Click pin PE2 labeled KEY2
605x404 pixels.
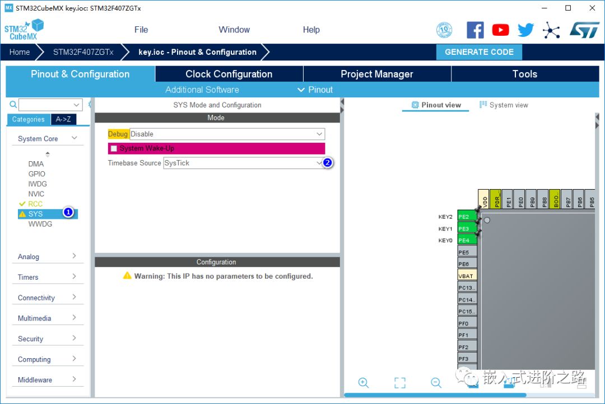point(467,216)
